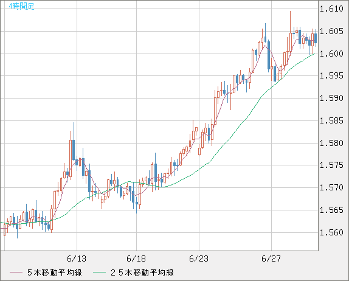Click the 1.595 price axis label
Viewport: 349px width, 281px height.
tap(331, 75)
